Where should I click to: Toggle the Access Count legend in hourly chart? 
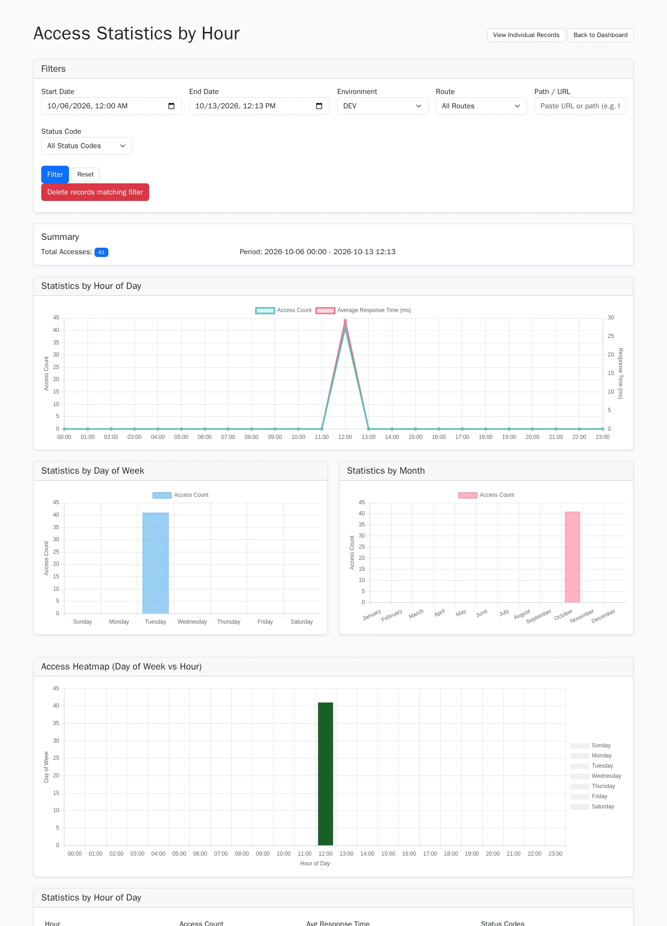tap(283, 310)
